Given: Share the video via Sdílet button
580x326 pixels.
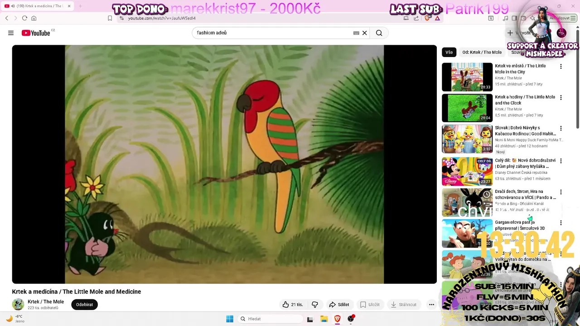Looking at the screenshot, I should click(x=339, y=305).
